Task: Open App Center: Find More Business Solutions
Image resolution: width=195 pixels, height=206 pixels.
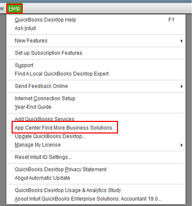Action: (x=96, y=128)
